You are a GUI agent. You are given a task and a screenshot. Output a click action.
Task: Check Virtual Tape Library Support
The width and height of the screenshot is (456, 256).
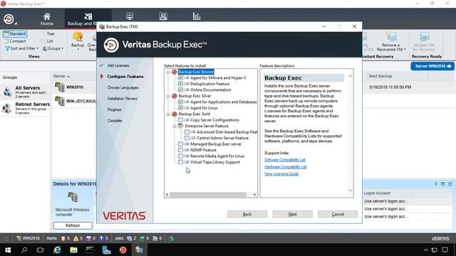[180, 162]
